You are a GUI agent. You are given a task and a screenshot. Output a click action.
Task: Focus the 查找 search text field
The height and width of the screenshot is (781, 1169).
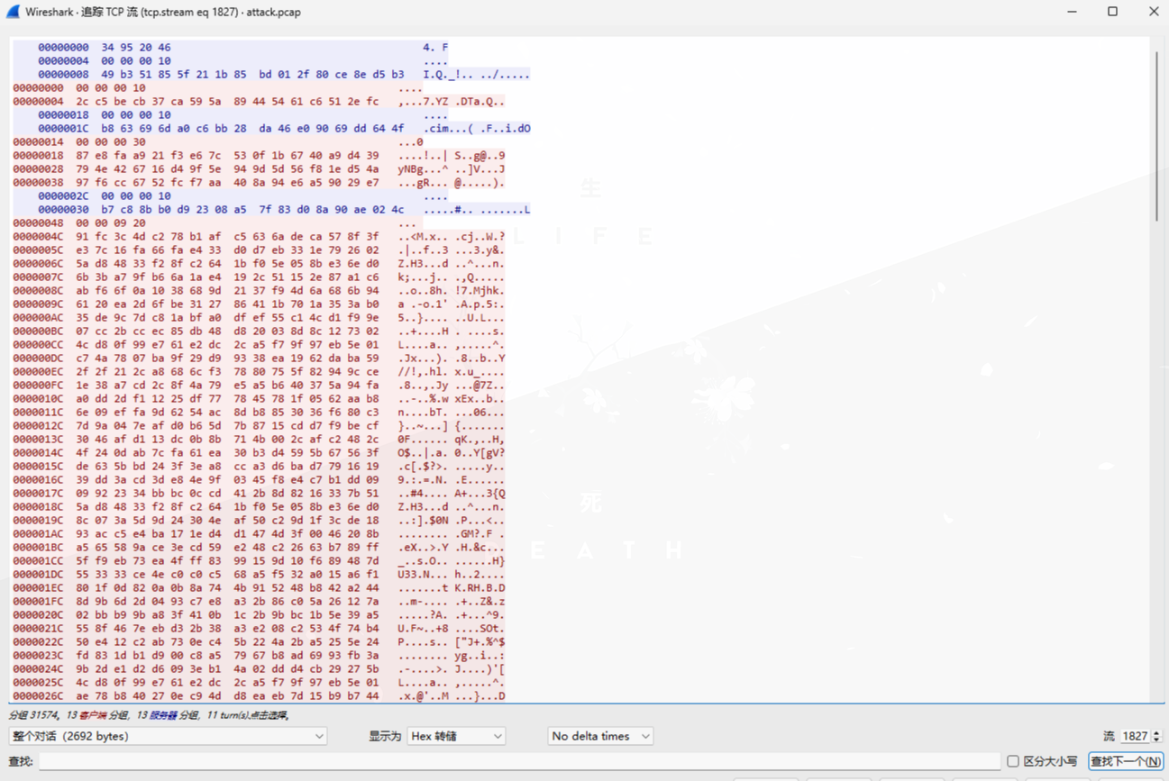[x=518, y=761]
